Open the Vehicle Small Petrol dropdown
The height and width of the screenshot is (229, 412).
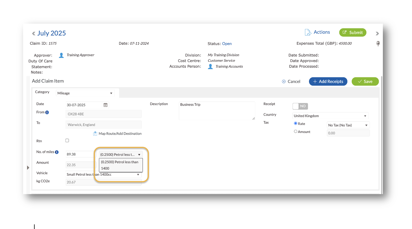pyautogui.click(x=104, y=174)
